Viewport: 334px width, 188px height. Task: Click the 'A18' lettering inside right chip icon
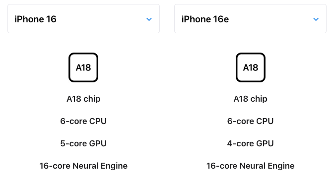coord(251,67)
